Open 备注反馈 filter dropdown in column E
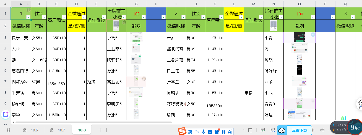Screen dimensions: 362x135 coord(104,17)
